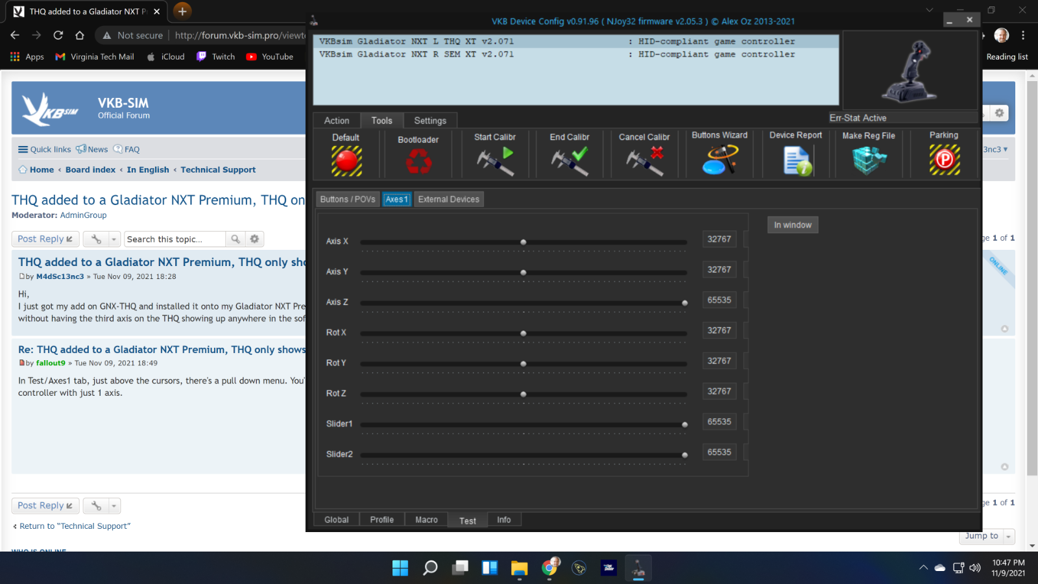The width and height of the screenshot is (1038, 584).
Task: Open advanced search gear icon
Action: point(254,239)
